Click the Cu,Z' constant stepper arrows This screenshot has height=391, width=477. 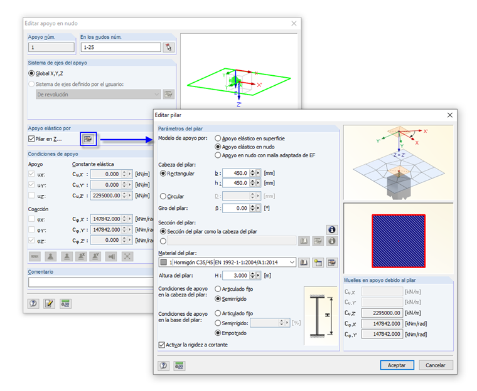pyautogui.click(x=124, y=195)
